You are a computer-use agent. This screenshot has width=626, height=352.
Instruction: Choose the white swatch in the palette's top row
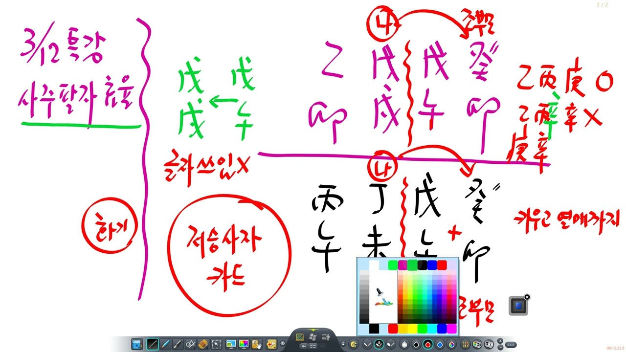pos(374,265)
